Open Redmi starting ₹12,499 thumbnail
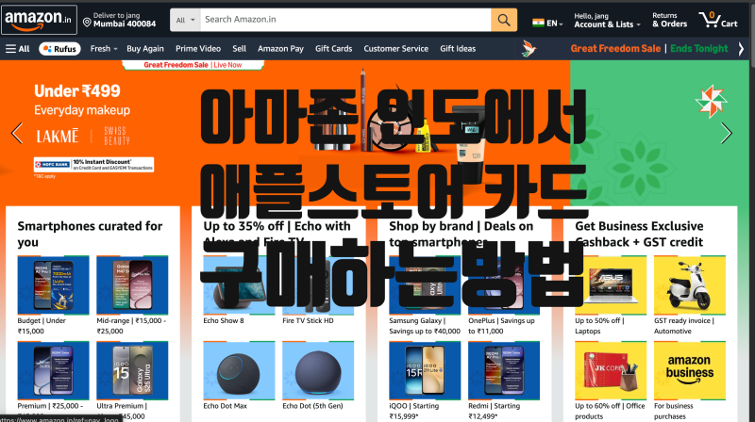Viewport: 755px width, 422px height. pyautogui.click(x=504, y=370)
